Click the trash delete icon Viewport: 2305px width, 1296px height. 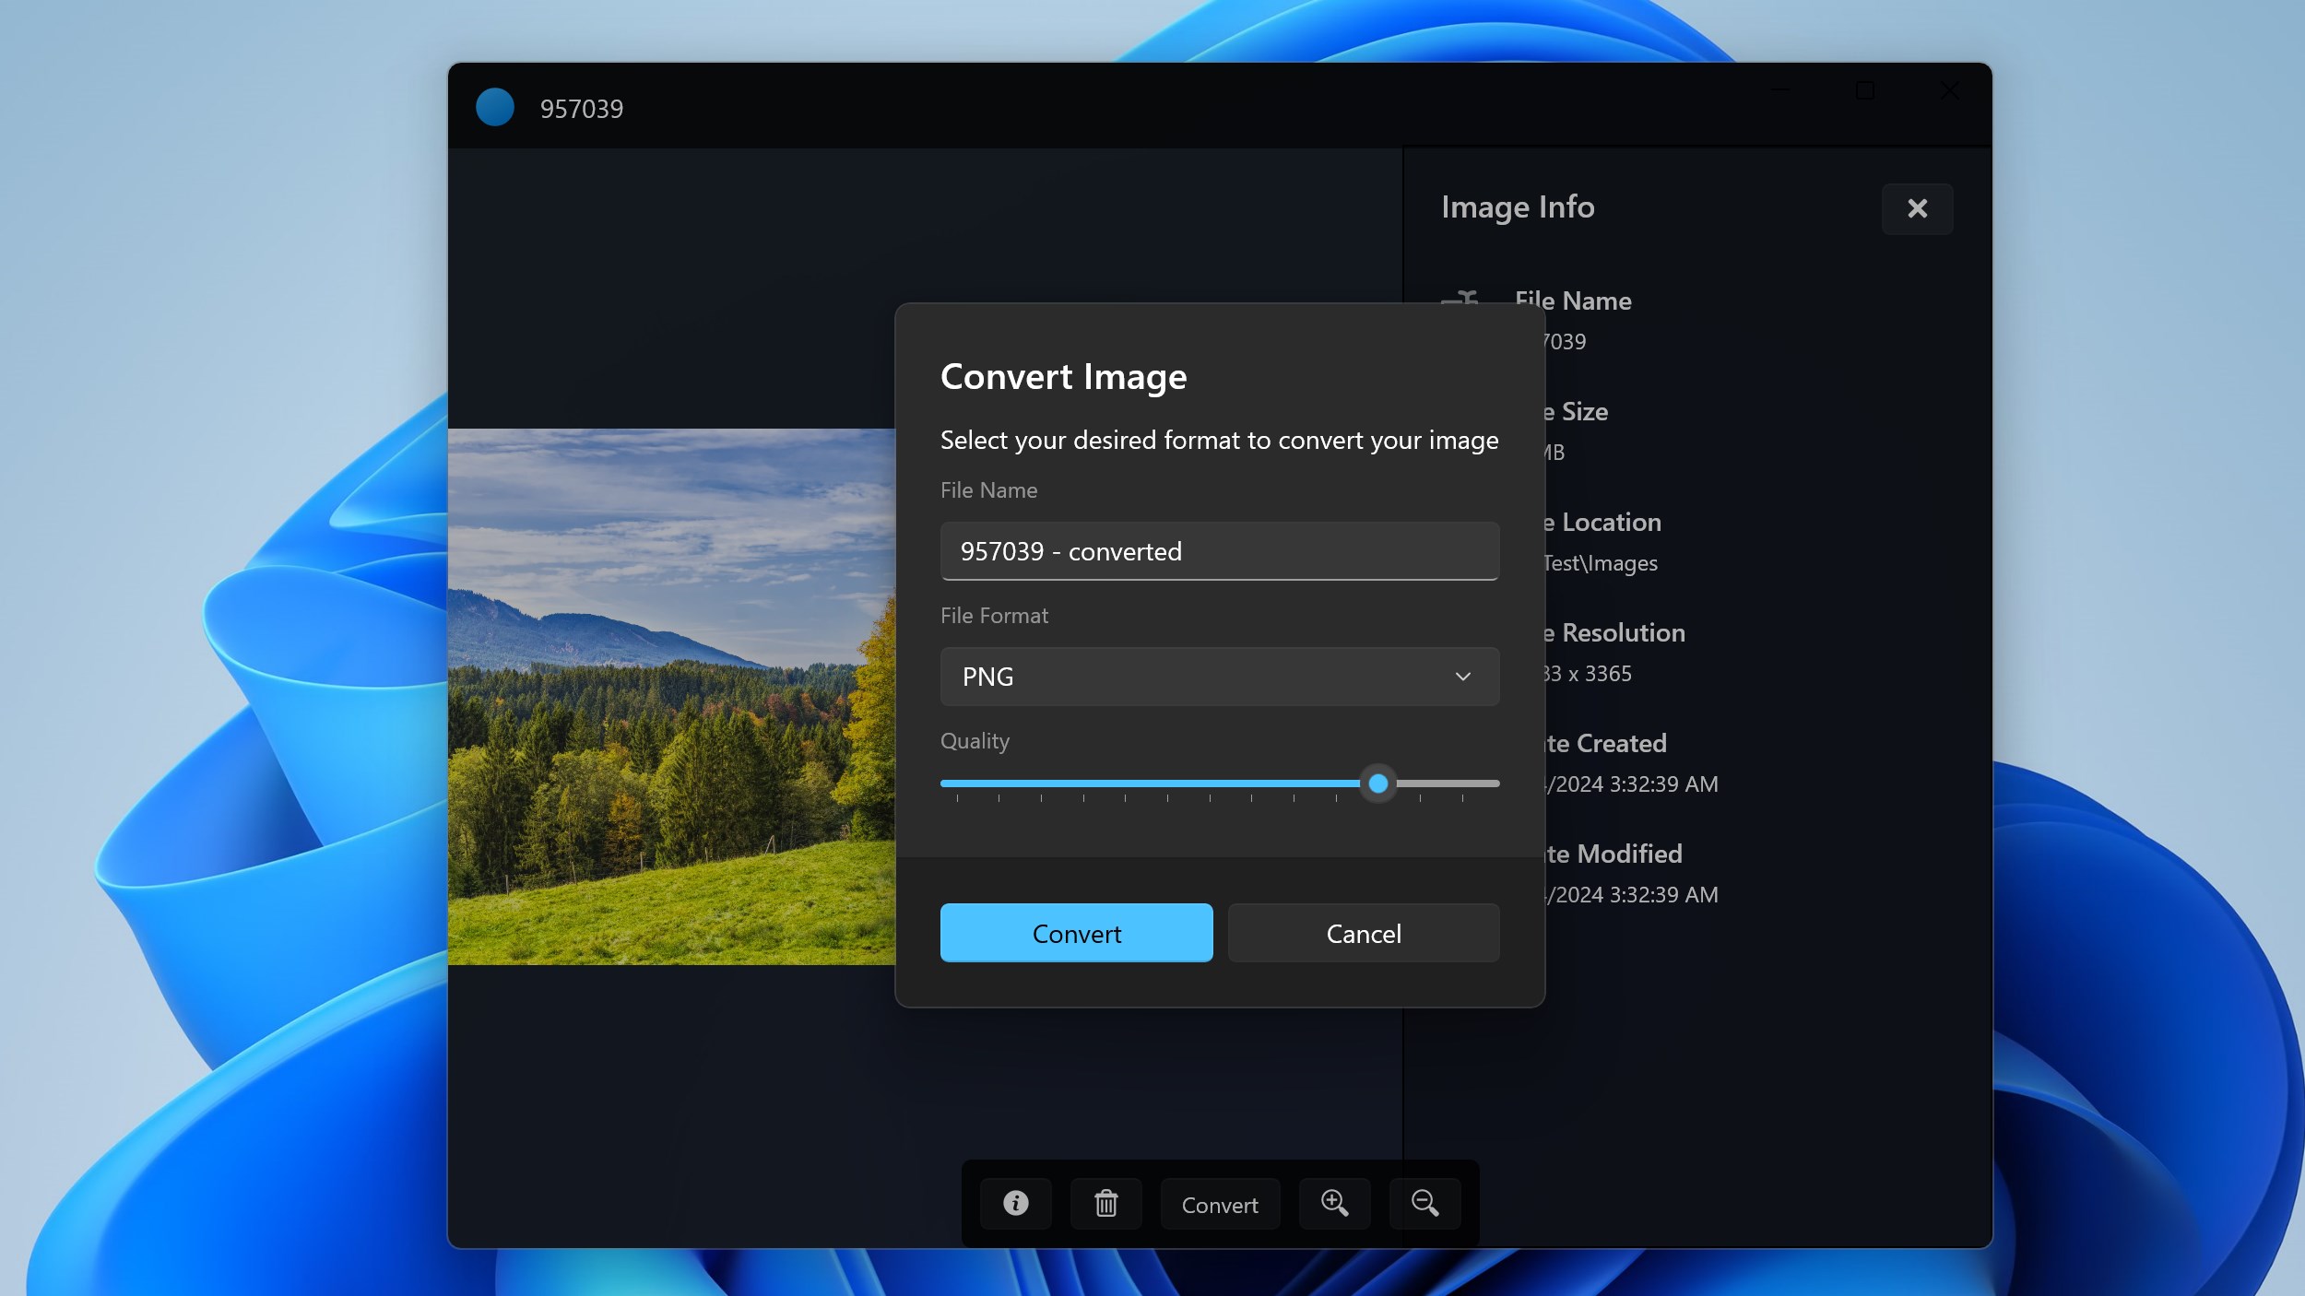click(1105, 1203)
